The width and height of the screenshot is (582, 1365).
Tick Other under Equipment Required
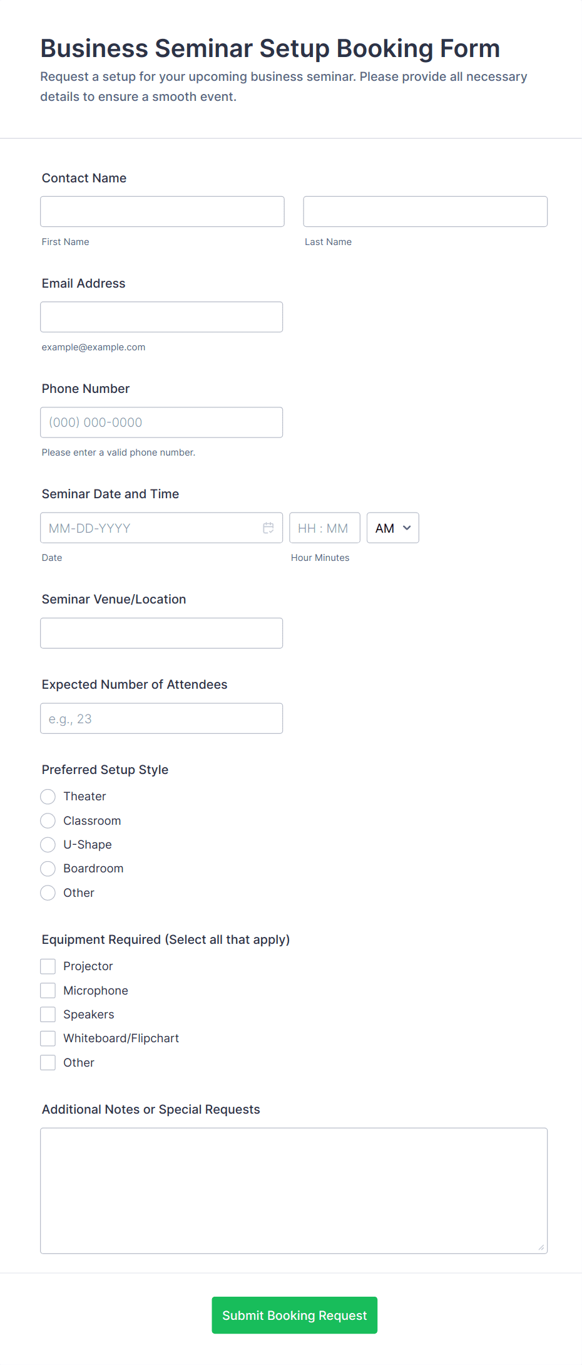coord(48,1062)
